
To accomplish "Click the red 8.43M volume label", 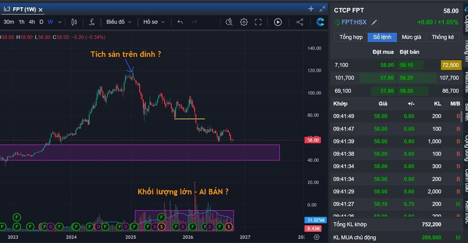I will (313, 229).
